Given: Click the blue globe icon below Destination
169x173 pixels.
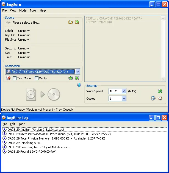Looking at the screenshot, I should click(79, 85).
